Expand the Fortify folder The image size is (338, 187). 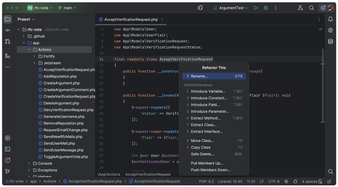[x=34, y=56]
